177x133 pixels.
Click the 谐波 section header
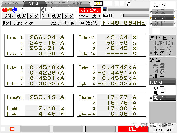155,60
